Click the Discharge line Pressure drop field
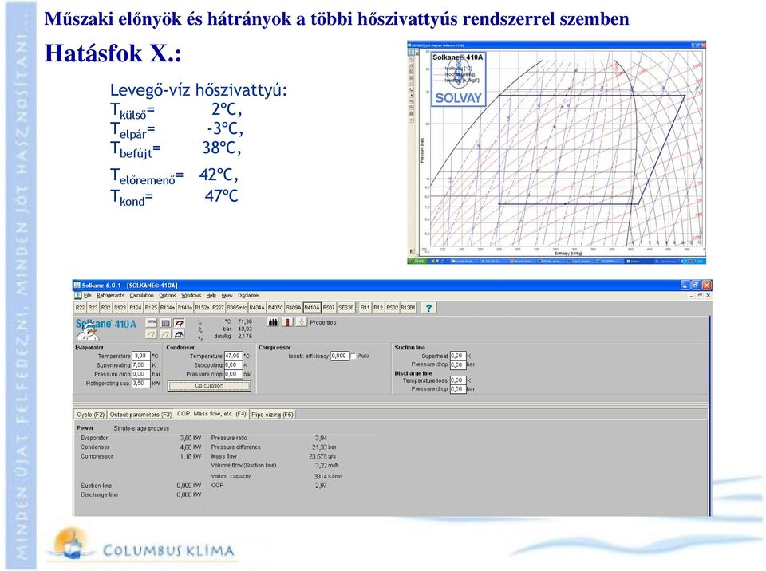 [x=458, y=389]
